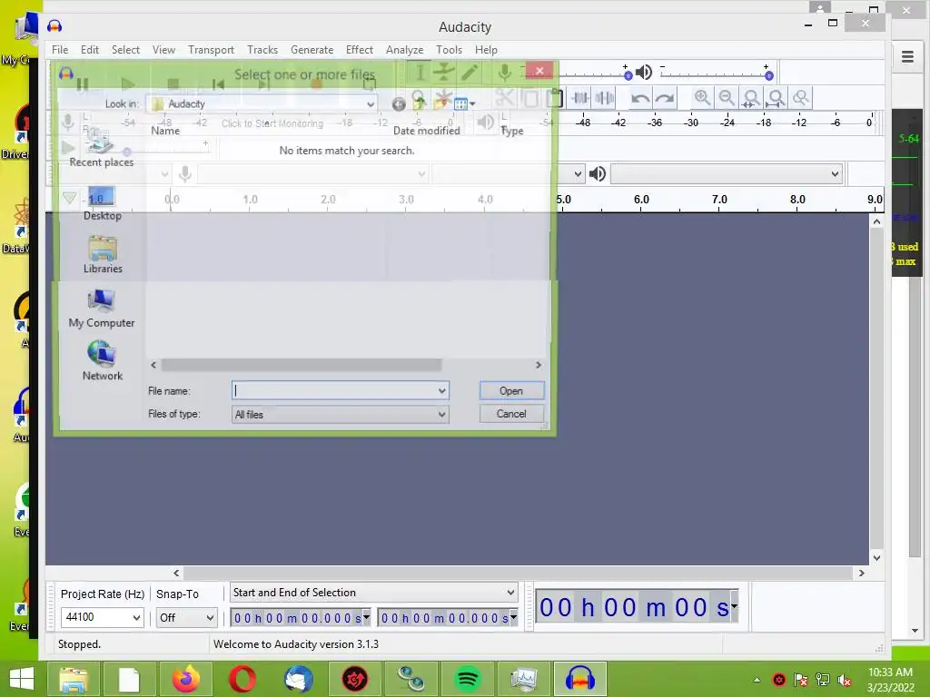Image resolution: width=930 pixels, height=697 pixels.
Task: Open Libraries in the dialog sidebar
Action: coord(103,255)
